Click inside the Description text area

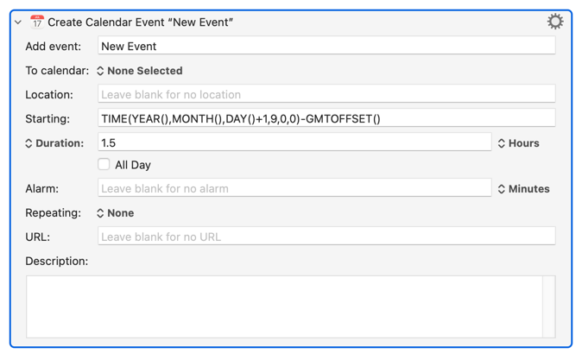tap(283, 306)
